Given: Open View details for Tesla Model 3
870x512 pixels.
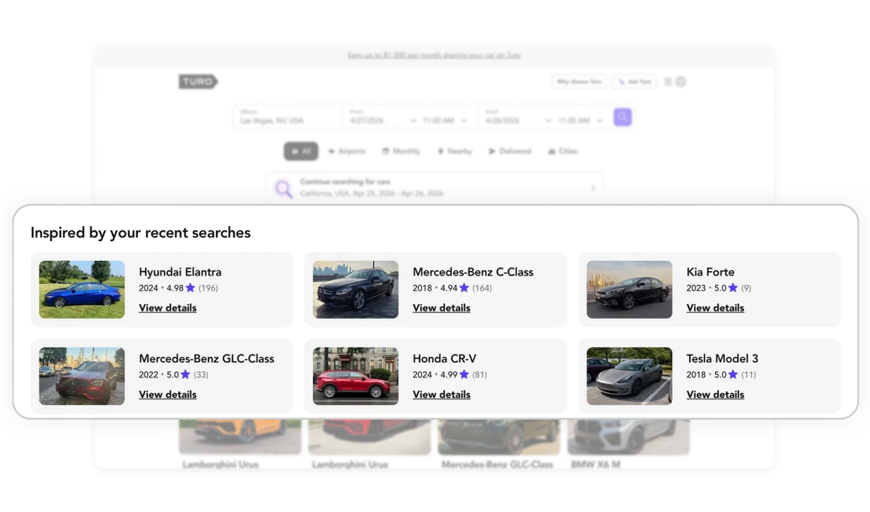Looking at the screenshot, I should click(716, 395).
